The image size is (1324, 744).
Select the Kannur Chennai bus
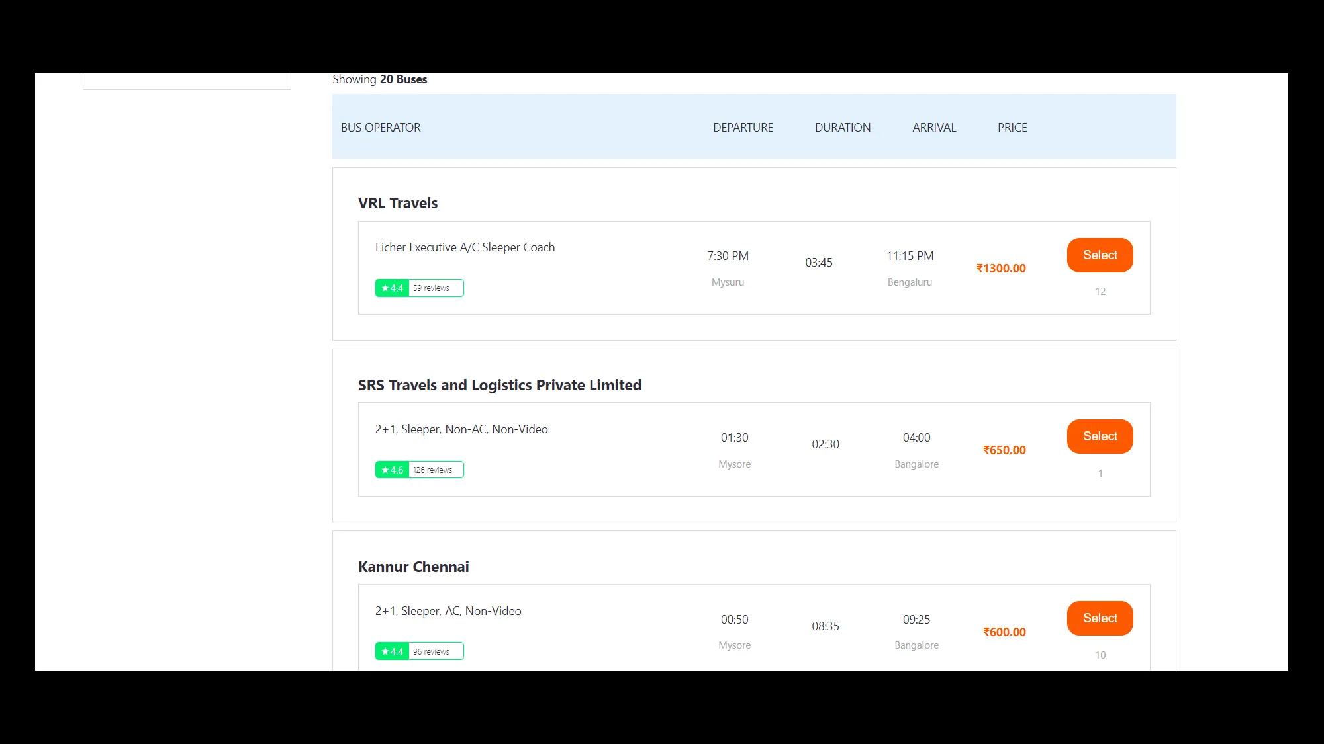click(1100, 618)
